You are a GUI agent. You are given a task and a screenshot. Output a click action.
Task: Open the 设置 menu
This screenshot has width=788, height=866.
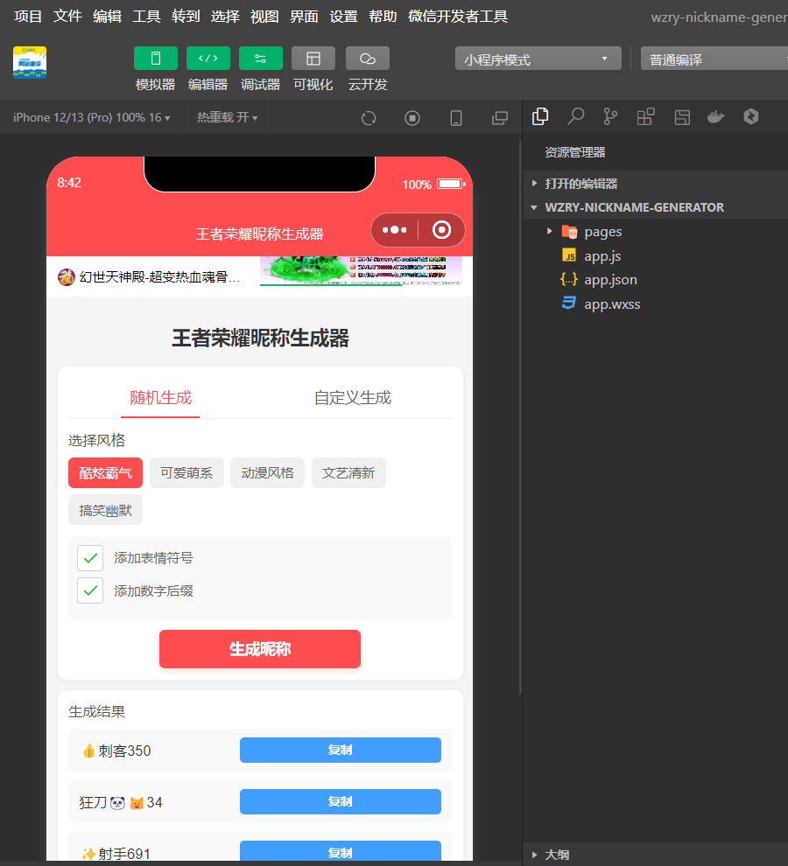tap(343, 17)
